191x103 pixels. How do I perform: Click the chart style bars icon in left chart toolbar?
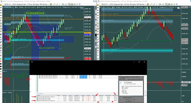[x=51, y=4]
